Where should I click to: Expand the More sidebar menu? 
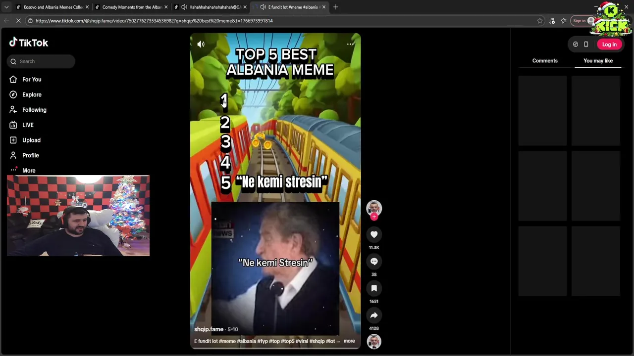point(29,171)
